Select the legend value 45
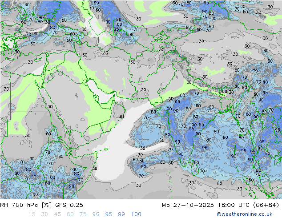This screenshot has height=218, width=282. point(57,214)
